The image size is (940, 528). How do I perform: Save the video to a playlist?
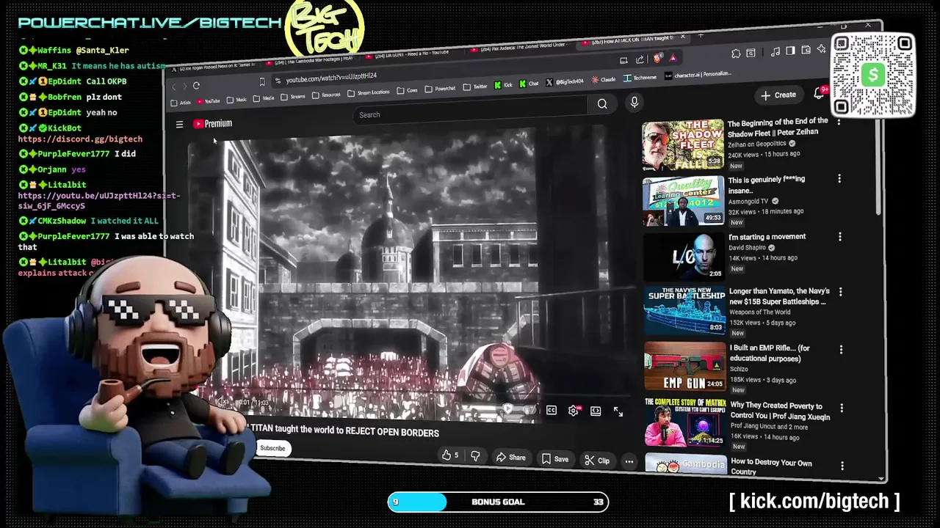point(554,459)
